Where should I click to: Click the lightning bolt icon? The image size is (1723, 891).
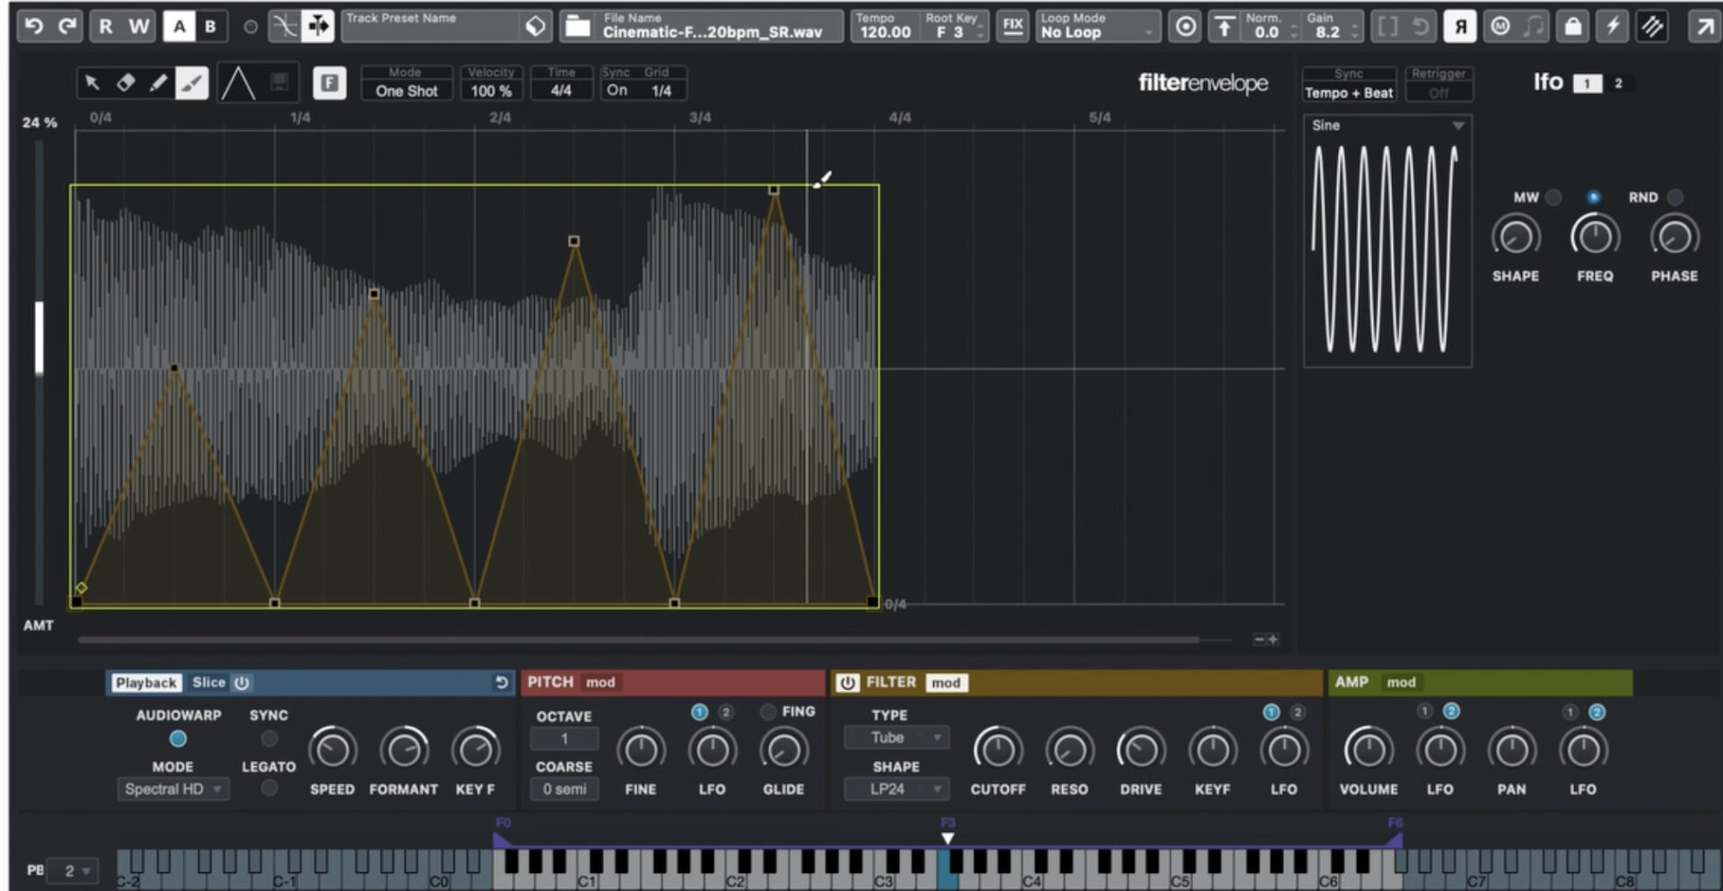(x=1613, y=26)
